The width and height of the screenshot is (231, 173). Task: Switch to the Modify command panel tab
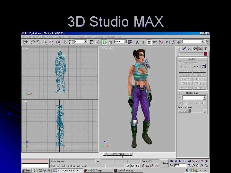pos(184,49)
